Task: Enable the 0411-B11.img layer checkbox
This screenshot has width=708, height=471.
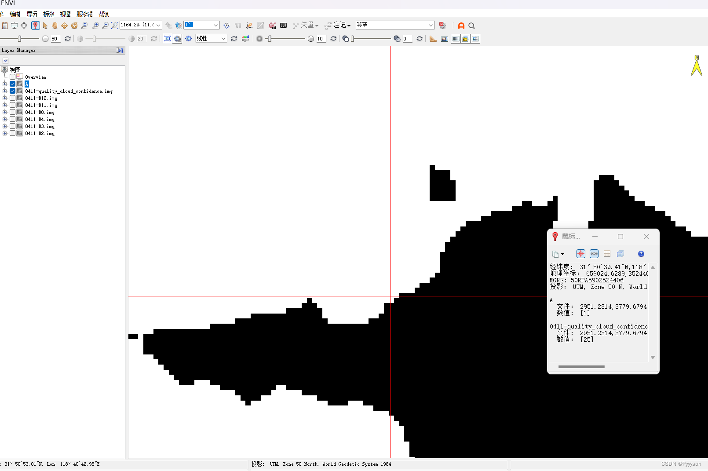Action: [x=12, y=105]
